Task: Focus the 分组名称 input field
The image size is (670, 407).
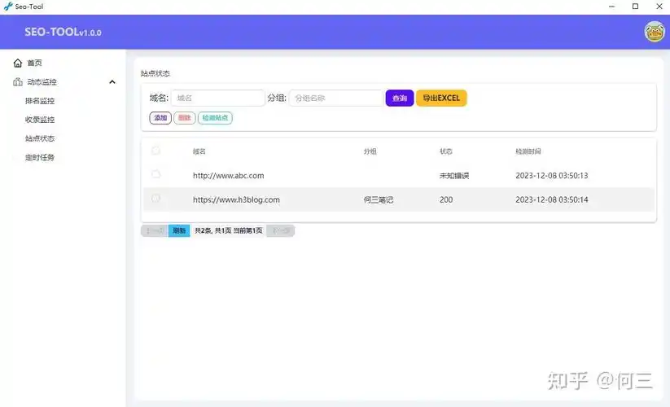Action: click(x=336, y=98)
